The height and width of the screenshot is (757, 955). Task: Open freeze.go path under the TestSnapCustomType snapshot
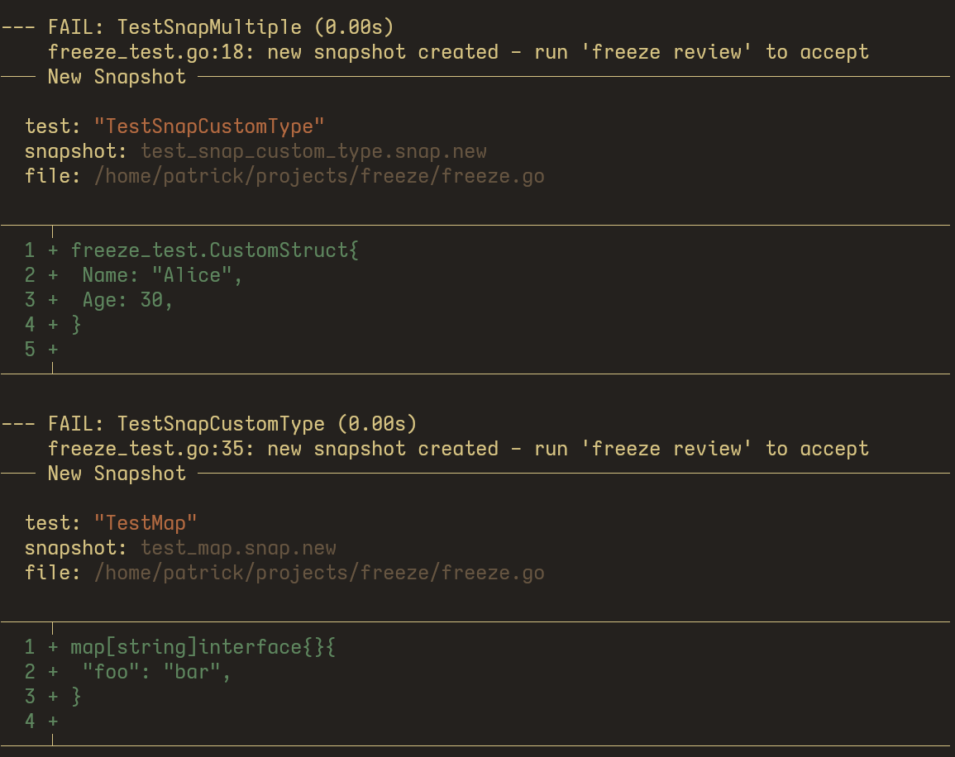pyautogui.click(x=319, y=176)
